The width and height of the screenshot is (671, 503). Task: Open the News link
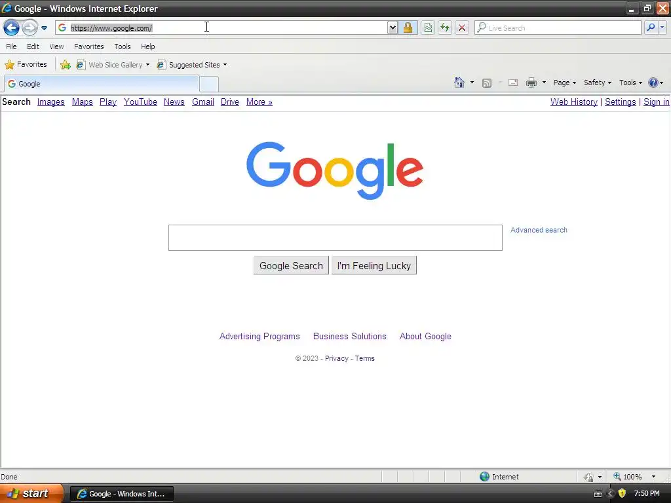[174, 102]
